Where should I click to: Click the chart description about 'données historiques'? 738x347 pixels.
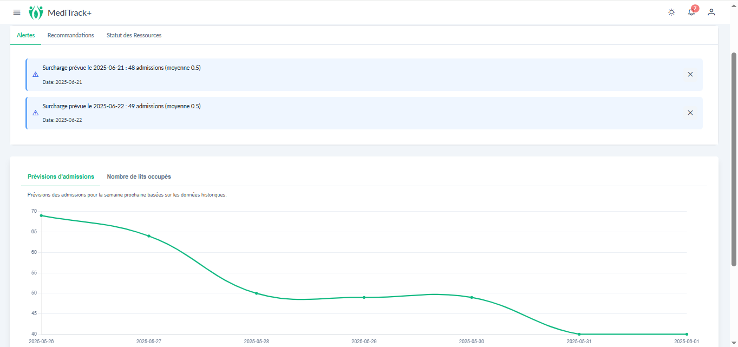click(127, 195)
